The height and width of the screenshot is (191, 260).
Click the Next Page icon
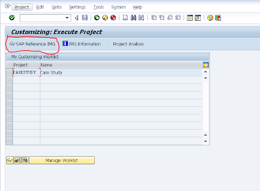170,17
